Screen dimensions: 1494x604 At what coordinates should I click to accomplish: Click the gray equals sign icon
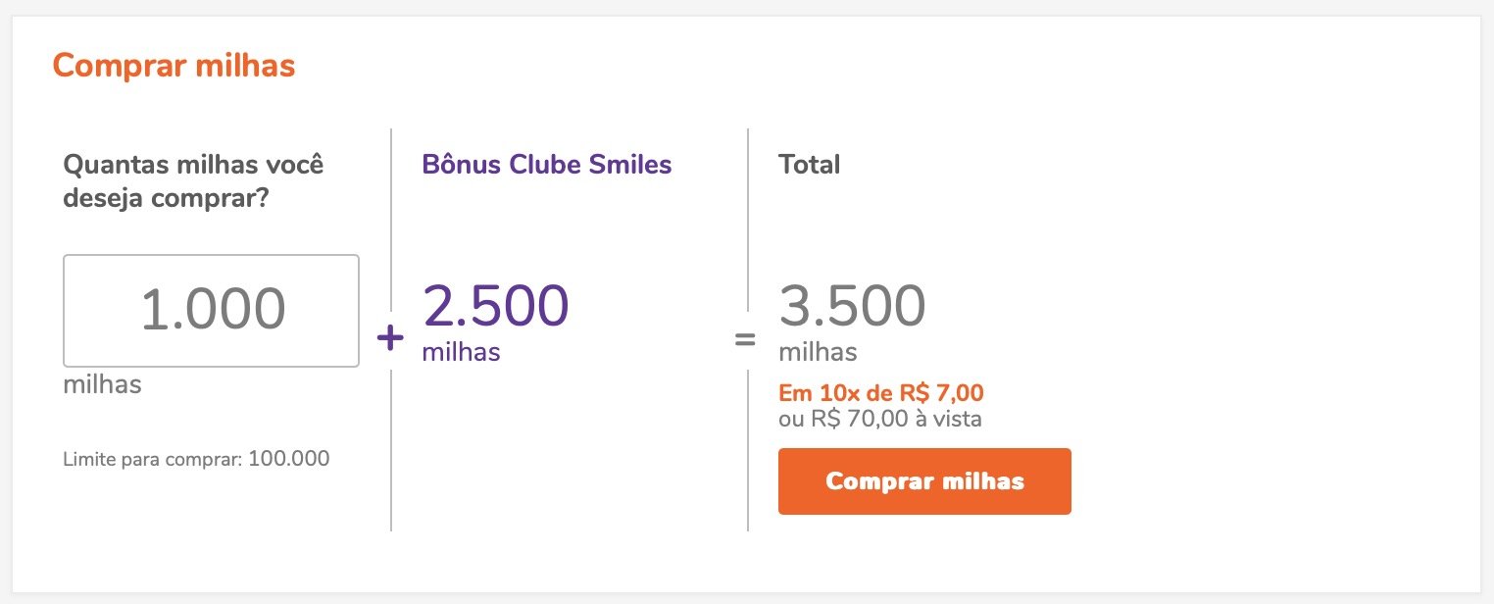pyautogui.click(x=746, y=340)
